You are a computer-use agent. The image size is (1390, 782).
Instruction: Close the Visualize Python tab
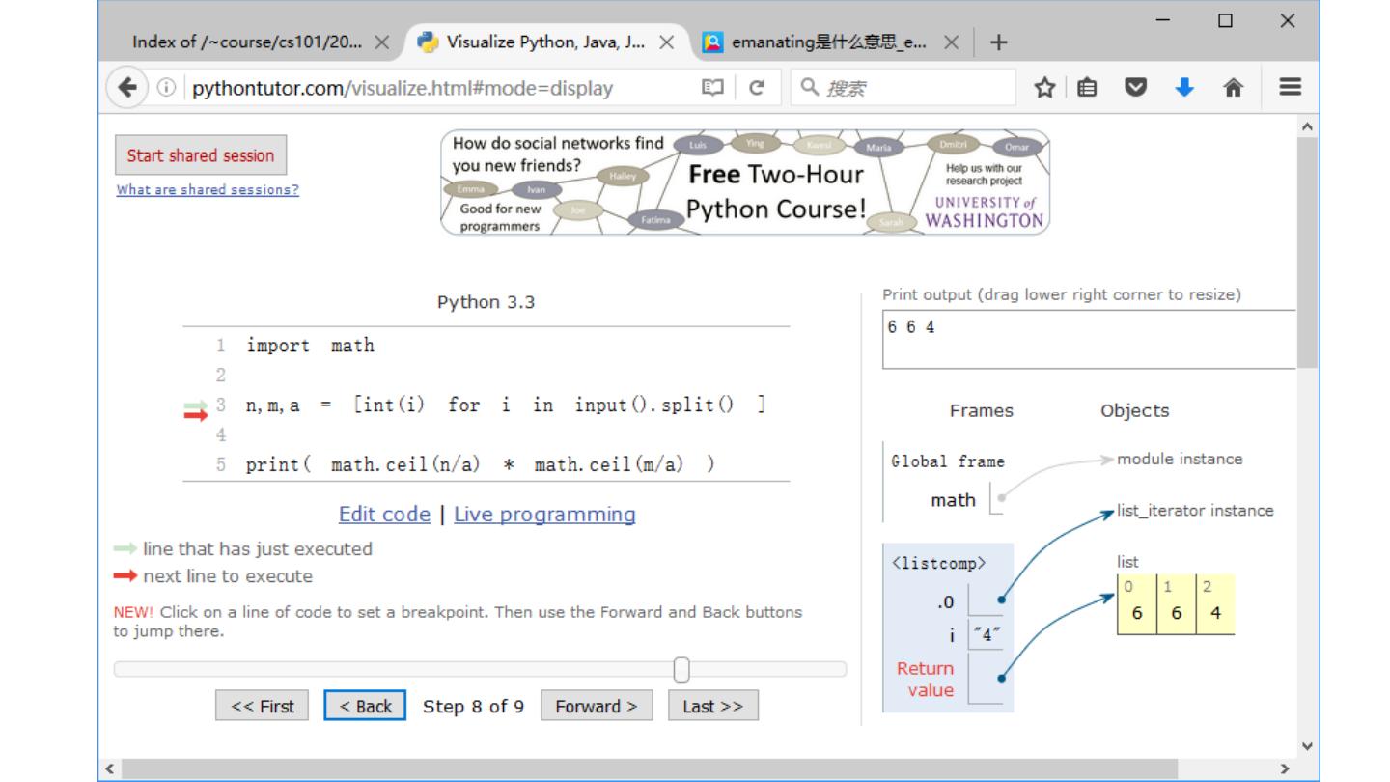tap(666, 42)
